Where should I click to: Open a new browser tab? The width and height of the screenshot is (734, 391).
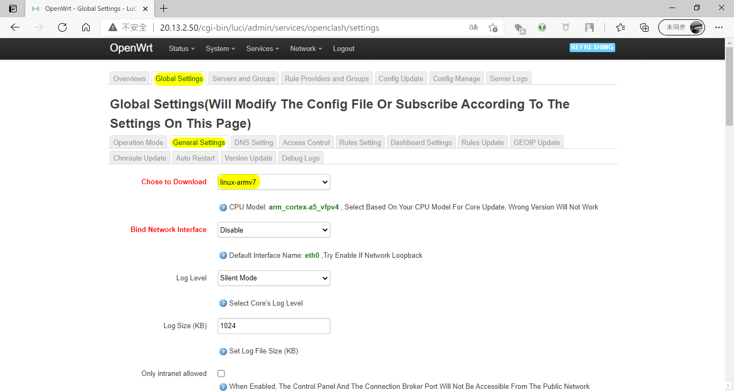point(164,9)
